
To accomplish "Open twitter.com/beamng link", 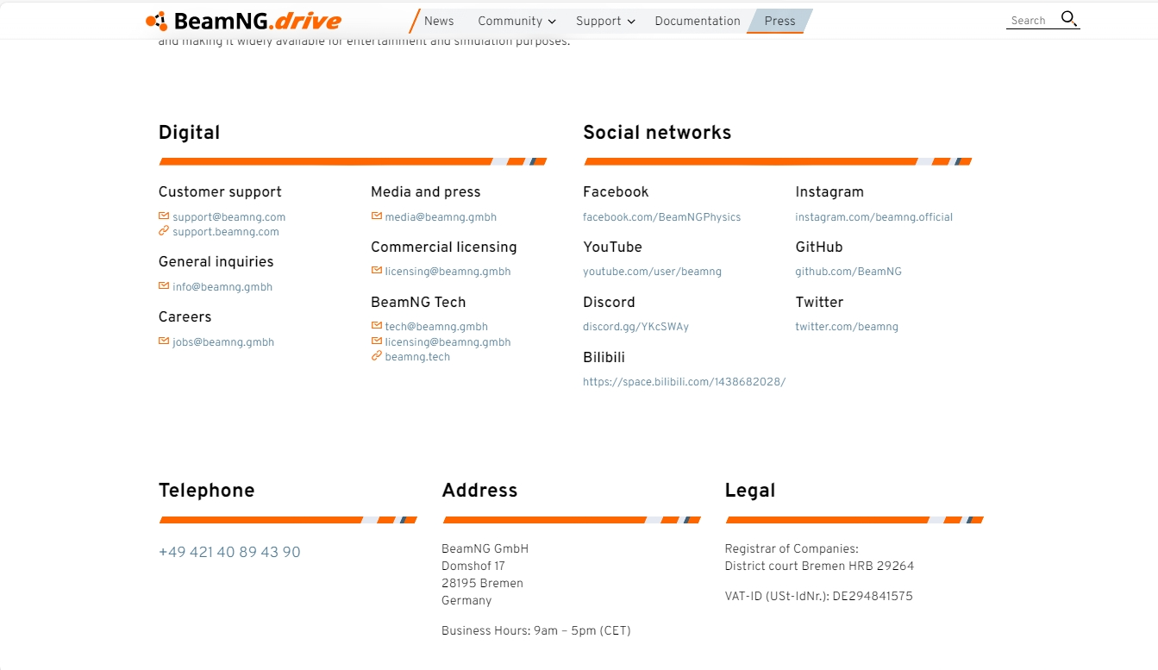I will coord(847,327).
